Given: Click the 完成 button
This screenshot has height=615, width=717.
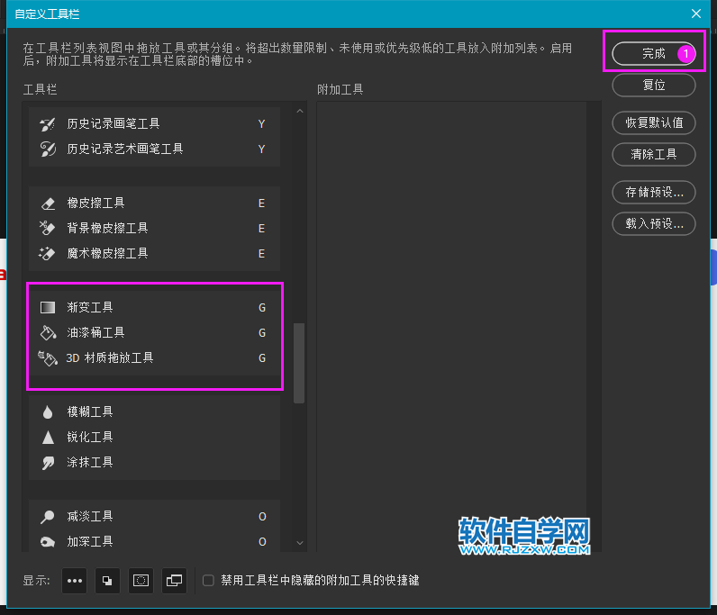Looking at the screenshot, I should (x=653, y=53).
